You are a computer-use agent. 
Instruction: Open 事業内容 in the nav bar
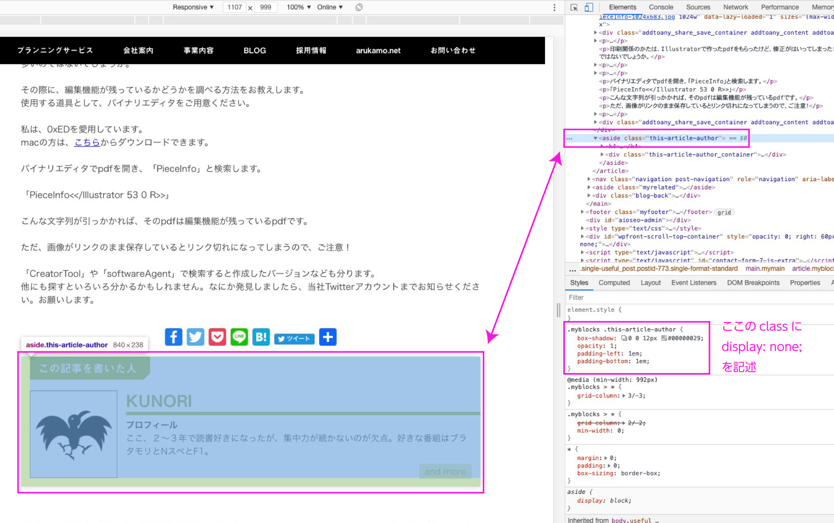(x=199, y=50)
